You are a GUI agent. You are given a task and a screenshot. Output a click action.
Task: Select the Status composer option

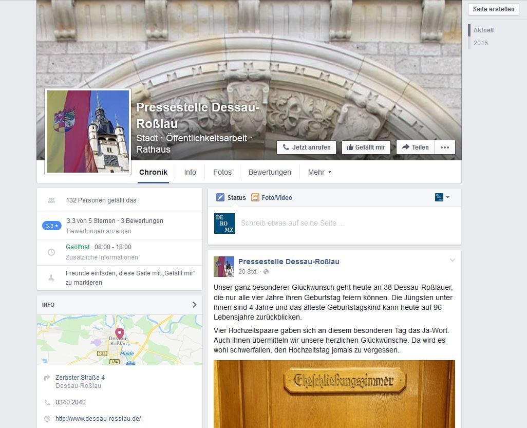point(236,198)
